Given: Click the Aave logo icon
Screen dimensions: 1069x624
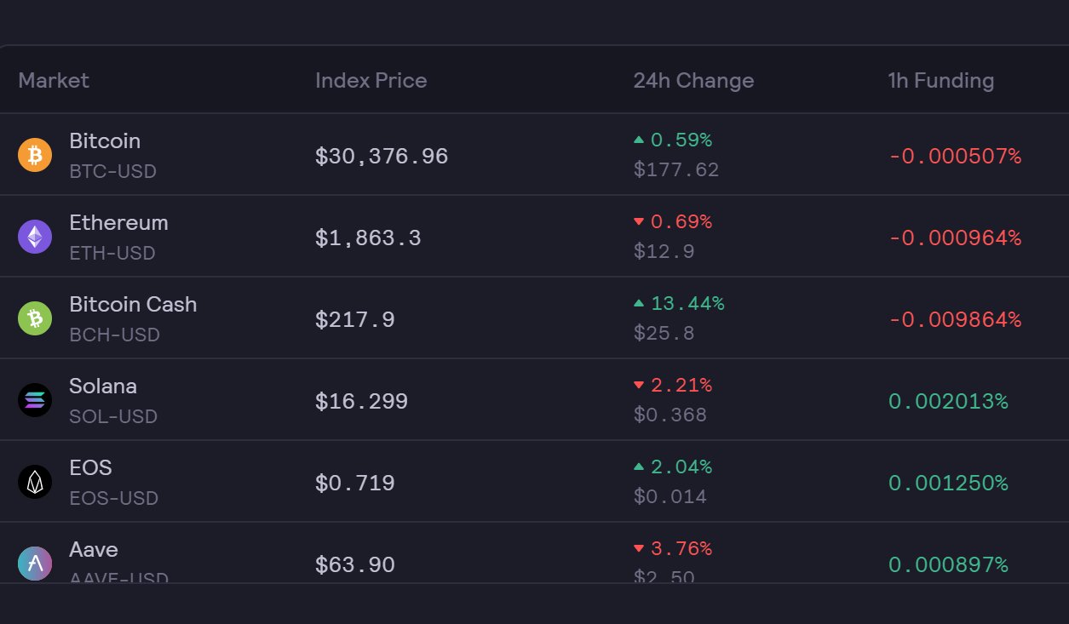Looking at the screenshot, I should point(35,564).
